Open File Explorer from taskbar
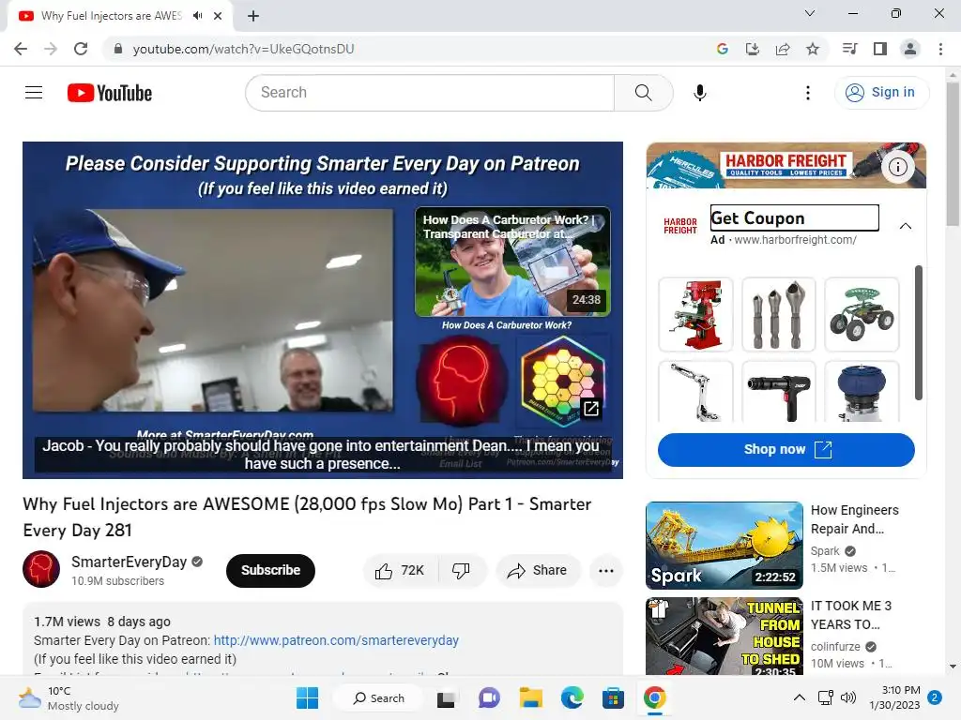This screenshot has width=961, height=720. pyautogui.click(x=531, y=697)
